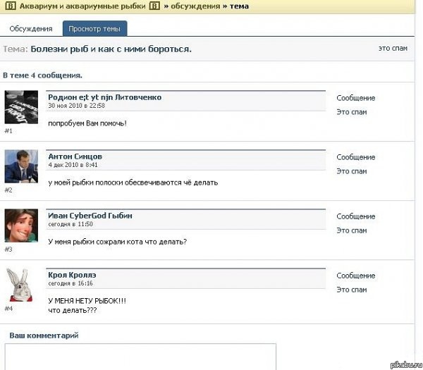The height and width of the screenshot is (370, 423).
Task: Focus the Ваш комментарий text box
Action: coord(140,356)
